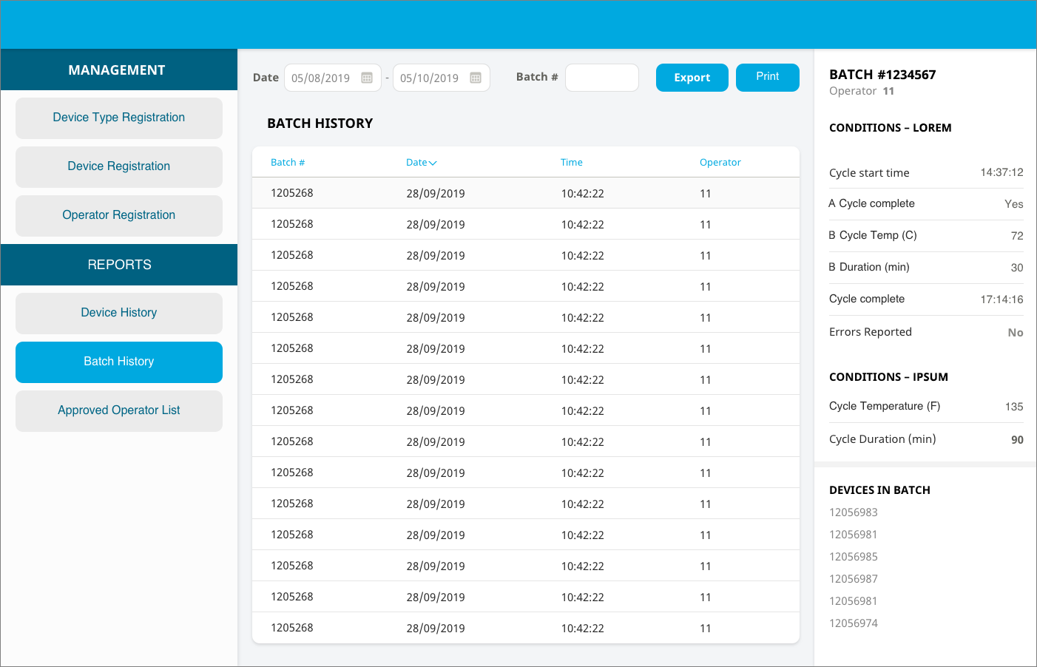Collapse the Date sort chevron in table header
Screen dimensions: 1037x667
pyautogui.click(x=433, y=162)
